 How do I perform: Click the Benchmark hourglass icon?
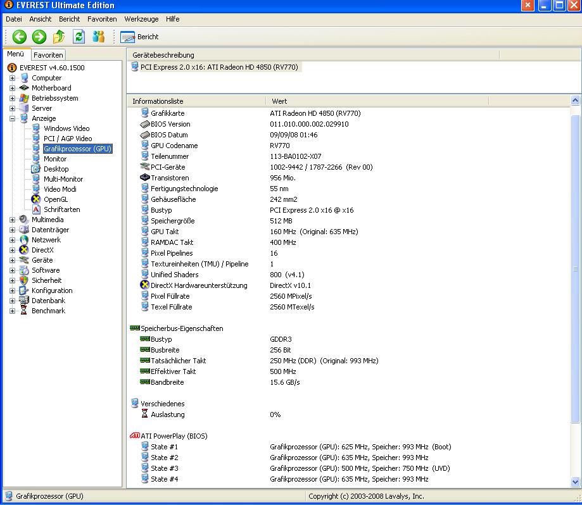[24, 311]
